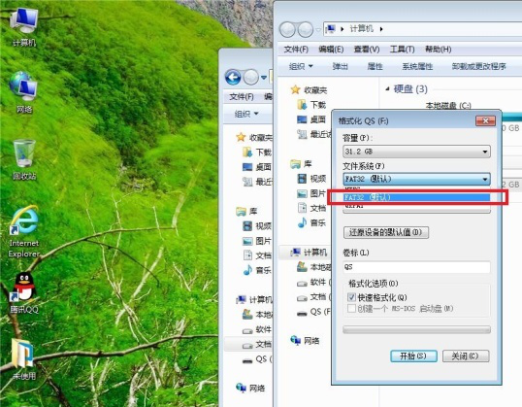
Task: Collapse the 硬盘 (3) group arrow
Action: click(387, 89)
